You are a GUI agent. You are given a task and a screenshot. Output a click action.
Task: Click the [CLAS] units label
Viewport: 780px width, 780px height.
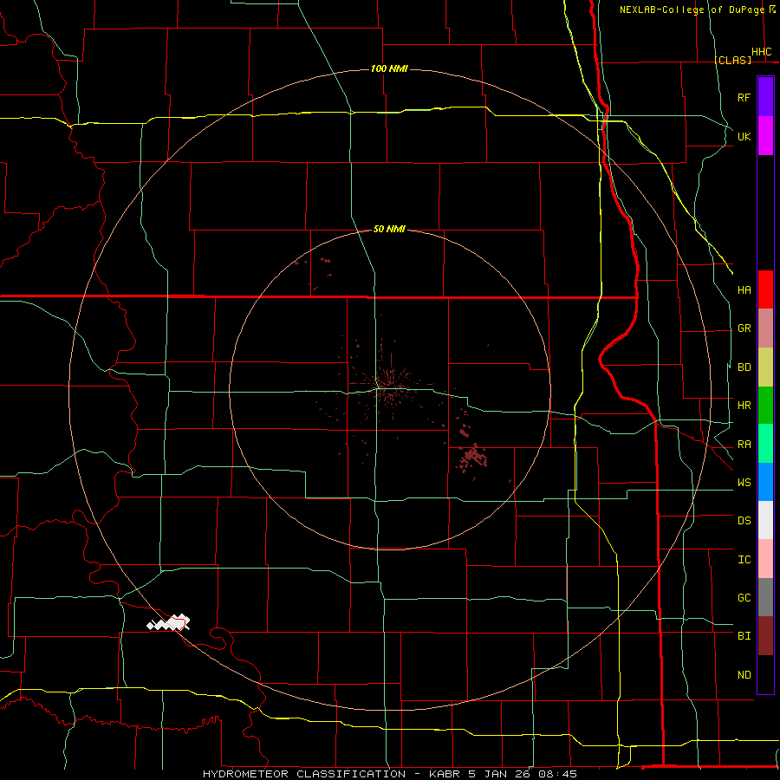(732, 60)
